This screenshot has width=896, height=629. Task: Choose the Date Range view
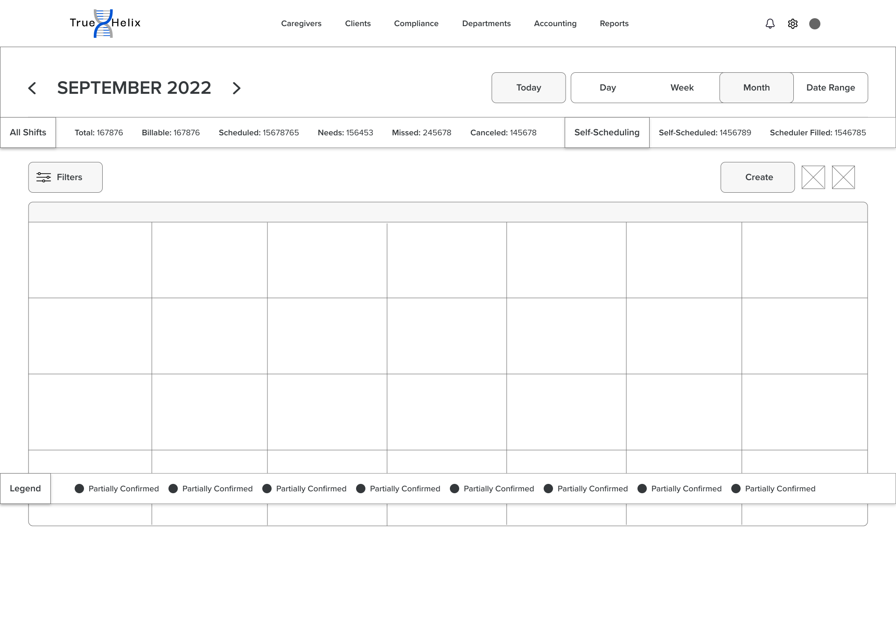pos(830,88)
